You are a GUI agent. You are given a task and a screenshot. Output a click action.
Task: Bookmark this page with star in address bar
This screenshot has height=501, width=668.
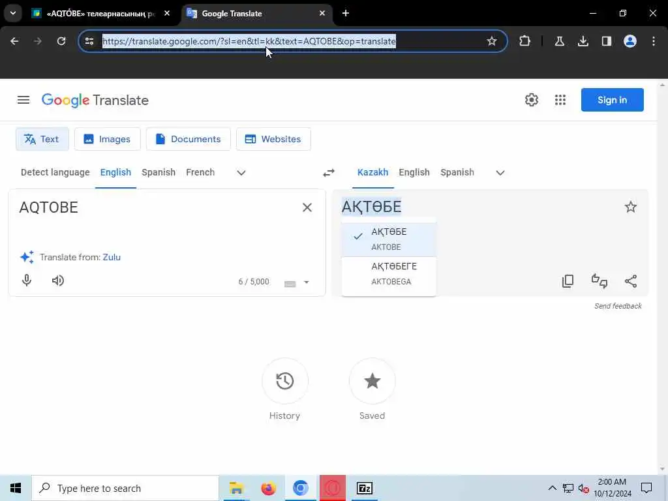pos(492,41)
